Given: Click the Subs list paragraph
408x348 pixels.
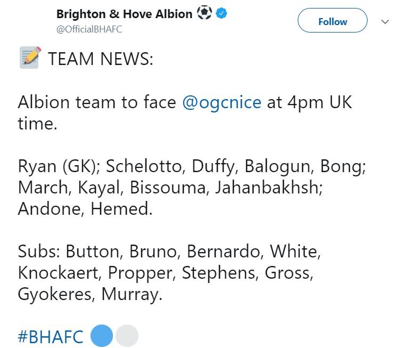Looking at the screenshot, I should [170, 273].
